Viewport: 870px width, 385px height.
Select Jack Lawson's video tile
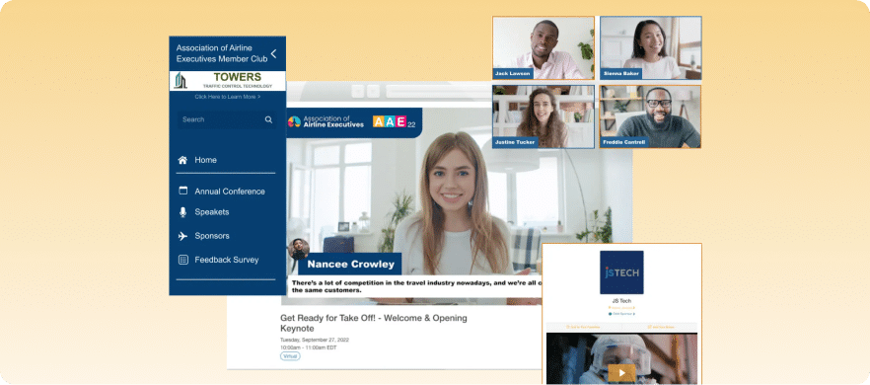tap(544, 47)
